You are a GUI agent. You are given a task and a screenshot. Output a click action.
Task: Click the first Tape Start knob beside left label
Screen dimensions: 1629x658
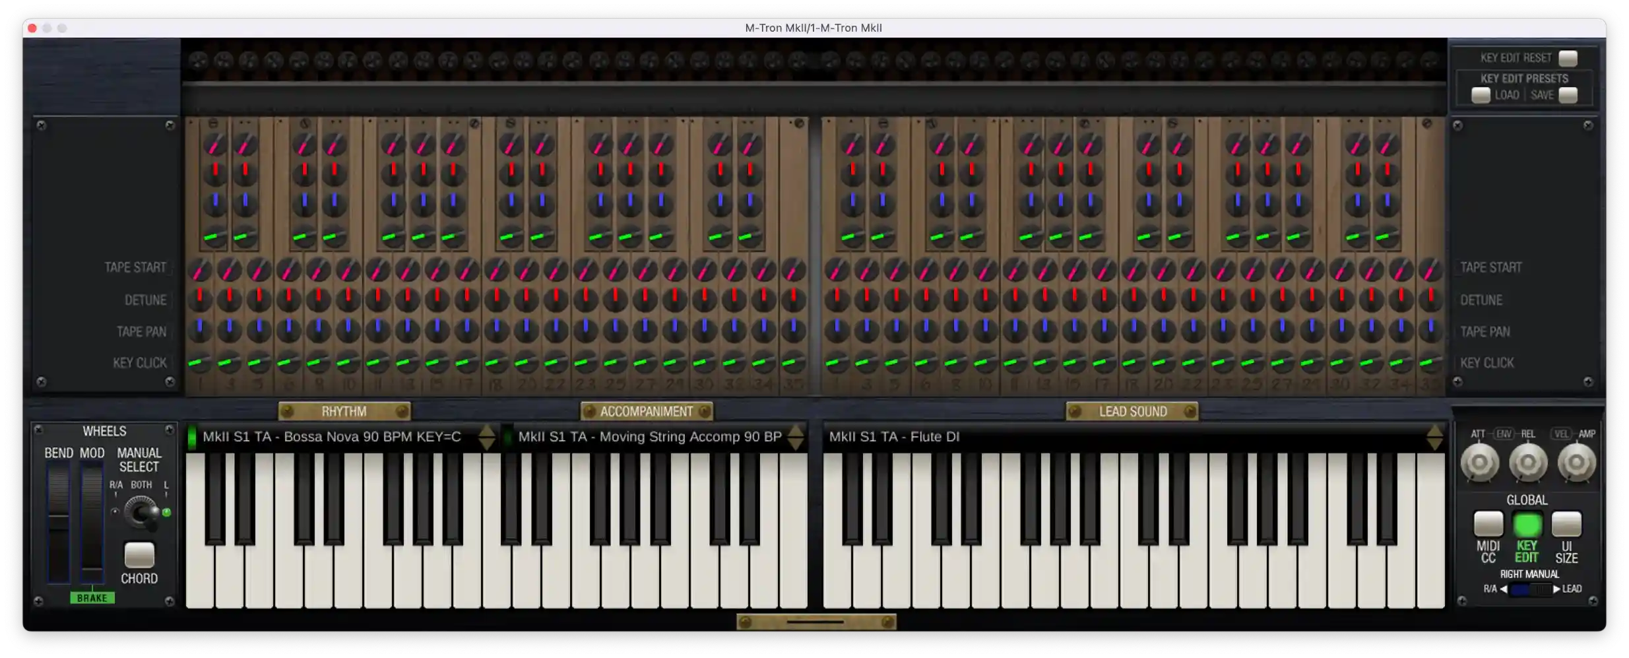point(200,269)
